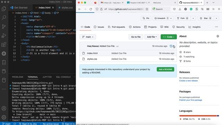The image size is (222, 125).
Task: Fork the repository
Action: click(x=183, y=18)
